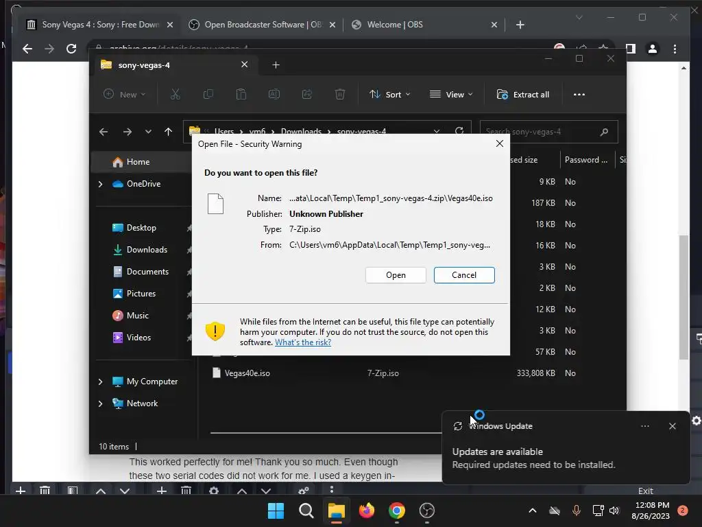Add a new tab in File Explorer
Viewport: 702px width, 527px height.
[276, 65]
